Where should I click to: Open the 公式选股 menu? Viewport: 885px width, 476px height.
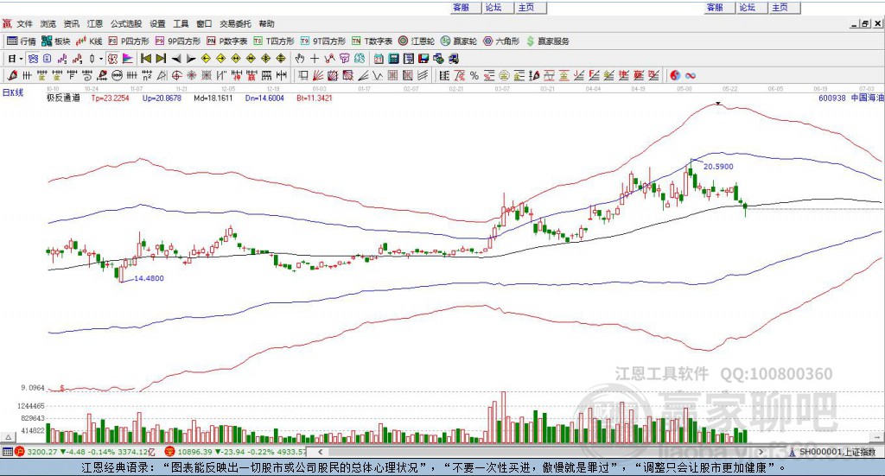126,23
